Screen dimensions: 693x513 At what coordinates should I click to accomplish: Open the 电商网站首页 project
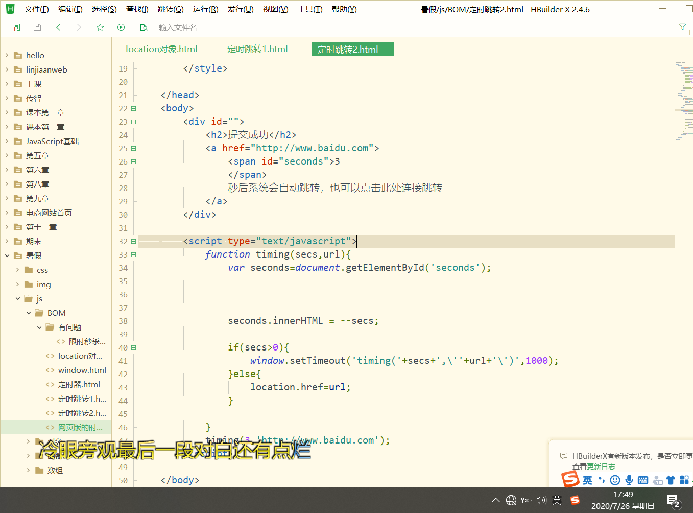pos(49,213)
